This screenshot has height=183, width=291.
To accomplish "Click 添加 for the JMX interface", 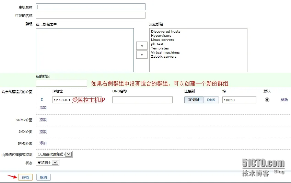I will click(43, 131).
